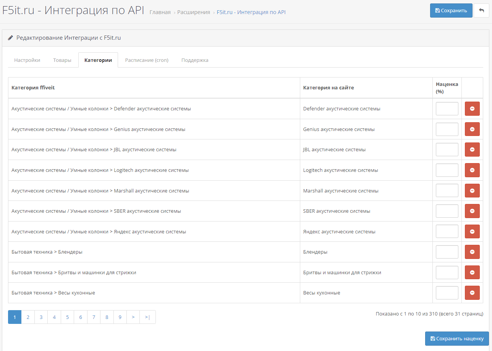The width and height of the screenshot is (492, 351).
Task: Go to Главная breadcrumb link
Action: click(x=160, y=12)
